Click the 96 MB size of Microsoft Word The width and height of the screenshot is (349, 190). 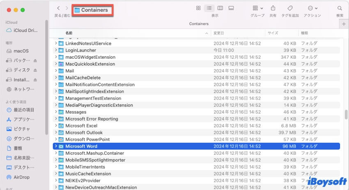(x=289, y=146)
